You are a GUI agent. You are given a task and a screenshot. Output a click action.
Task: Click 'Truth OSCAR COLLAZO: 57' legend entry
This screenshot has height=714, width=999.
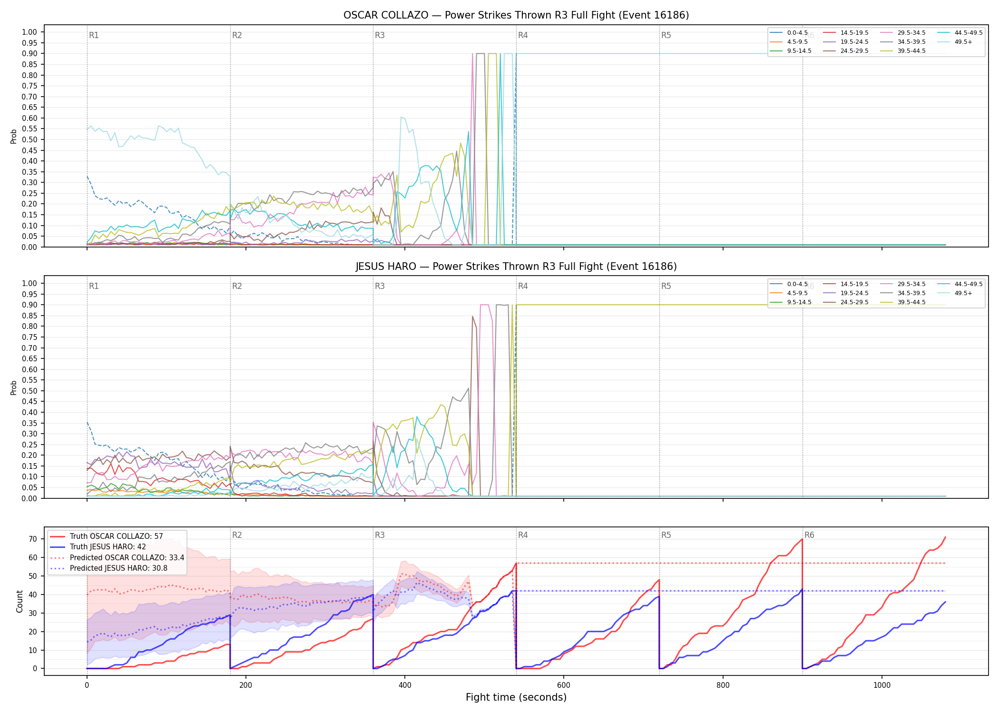coord(107,536)
